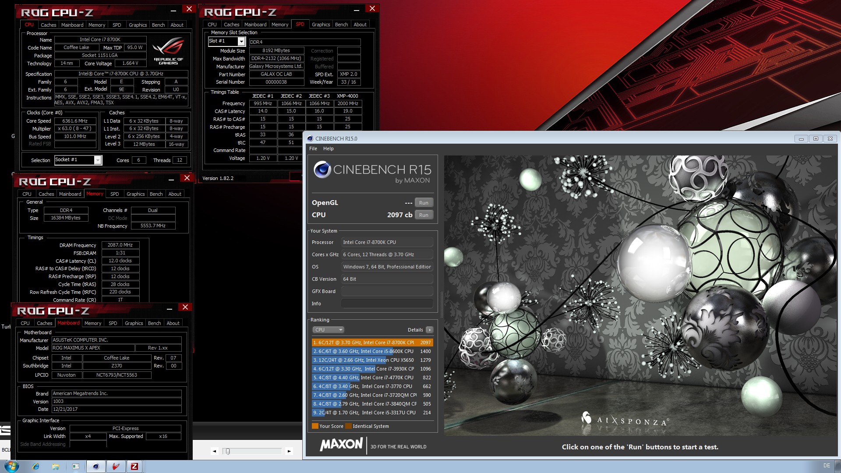
Task: Open the Help menu in Cinebench
Action: pos(329,148)
